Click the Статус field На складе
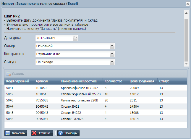Viewport: 191px width, 139px height. click(73, 62)
